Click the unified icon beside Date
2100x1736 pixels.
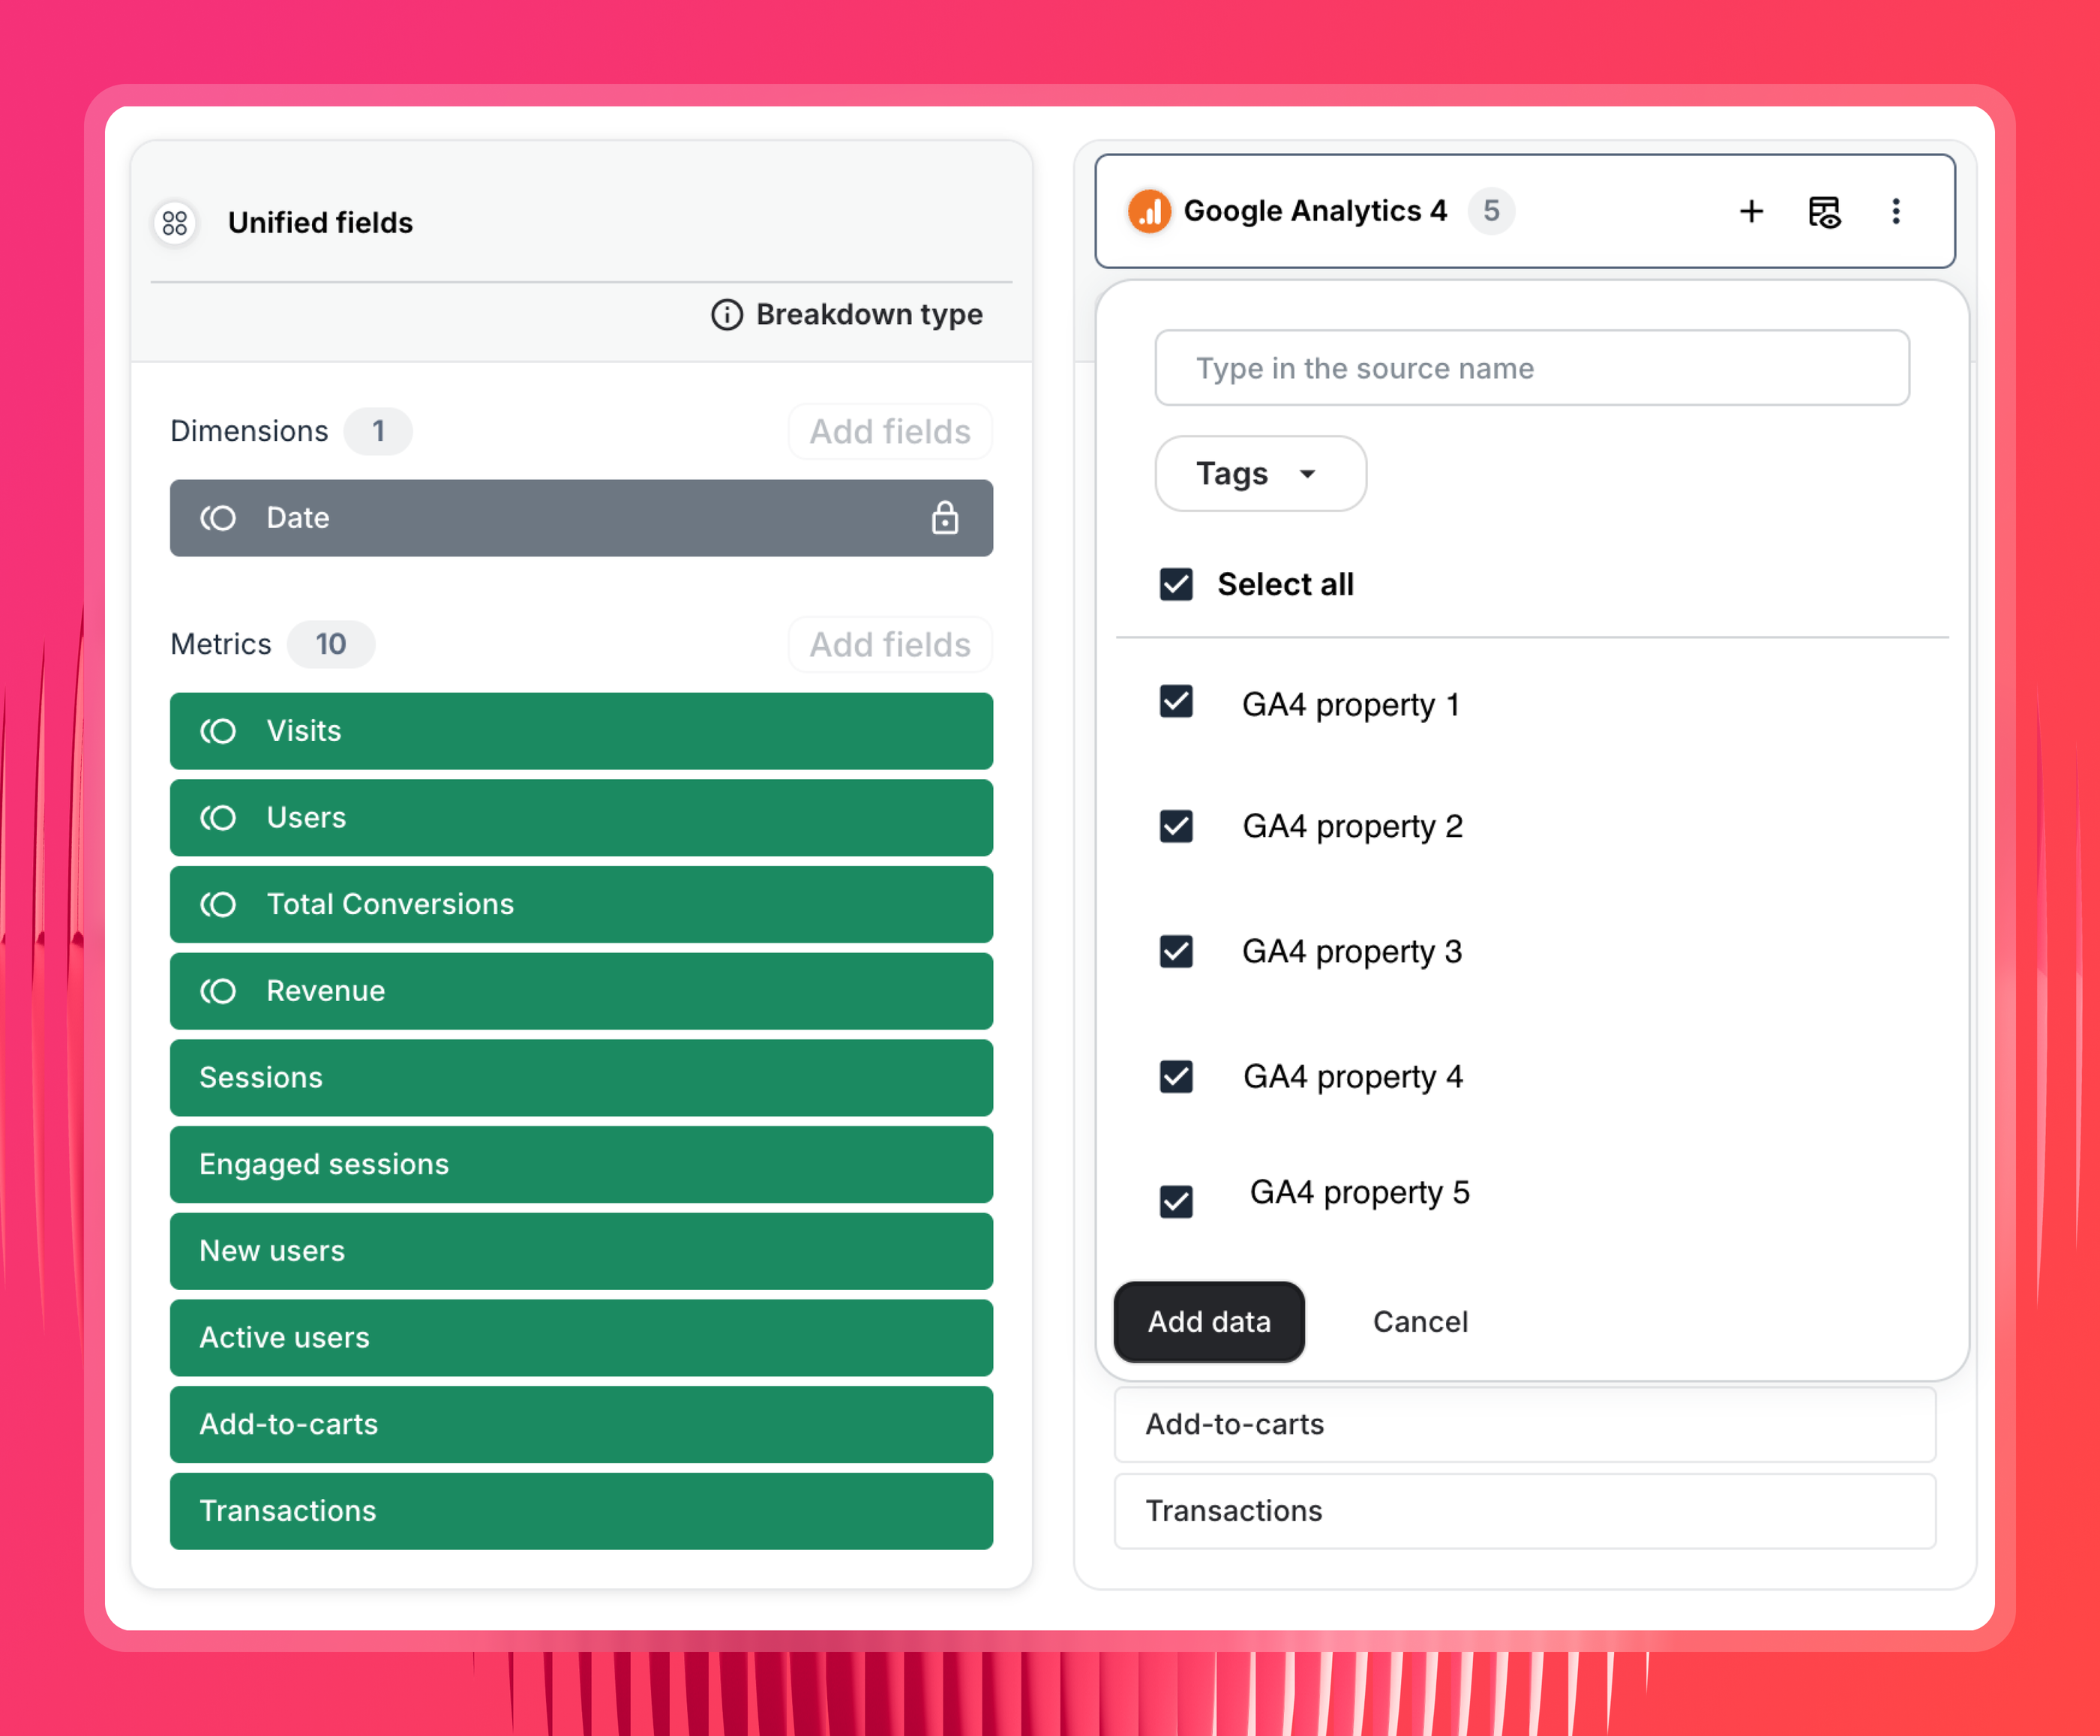point(218,518)
